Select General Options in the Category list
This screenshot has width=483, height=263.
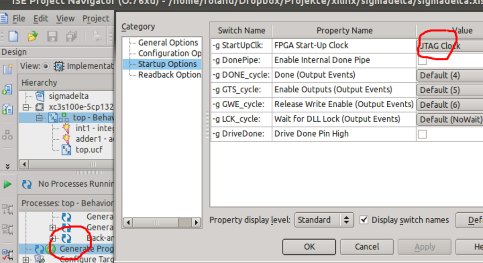pos(167,42)
